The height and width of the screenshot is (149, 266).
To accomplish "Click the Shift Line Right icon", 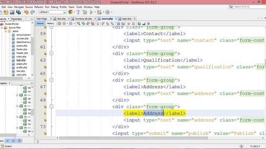I will (123, 24).
